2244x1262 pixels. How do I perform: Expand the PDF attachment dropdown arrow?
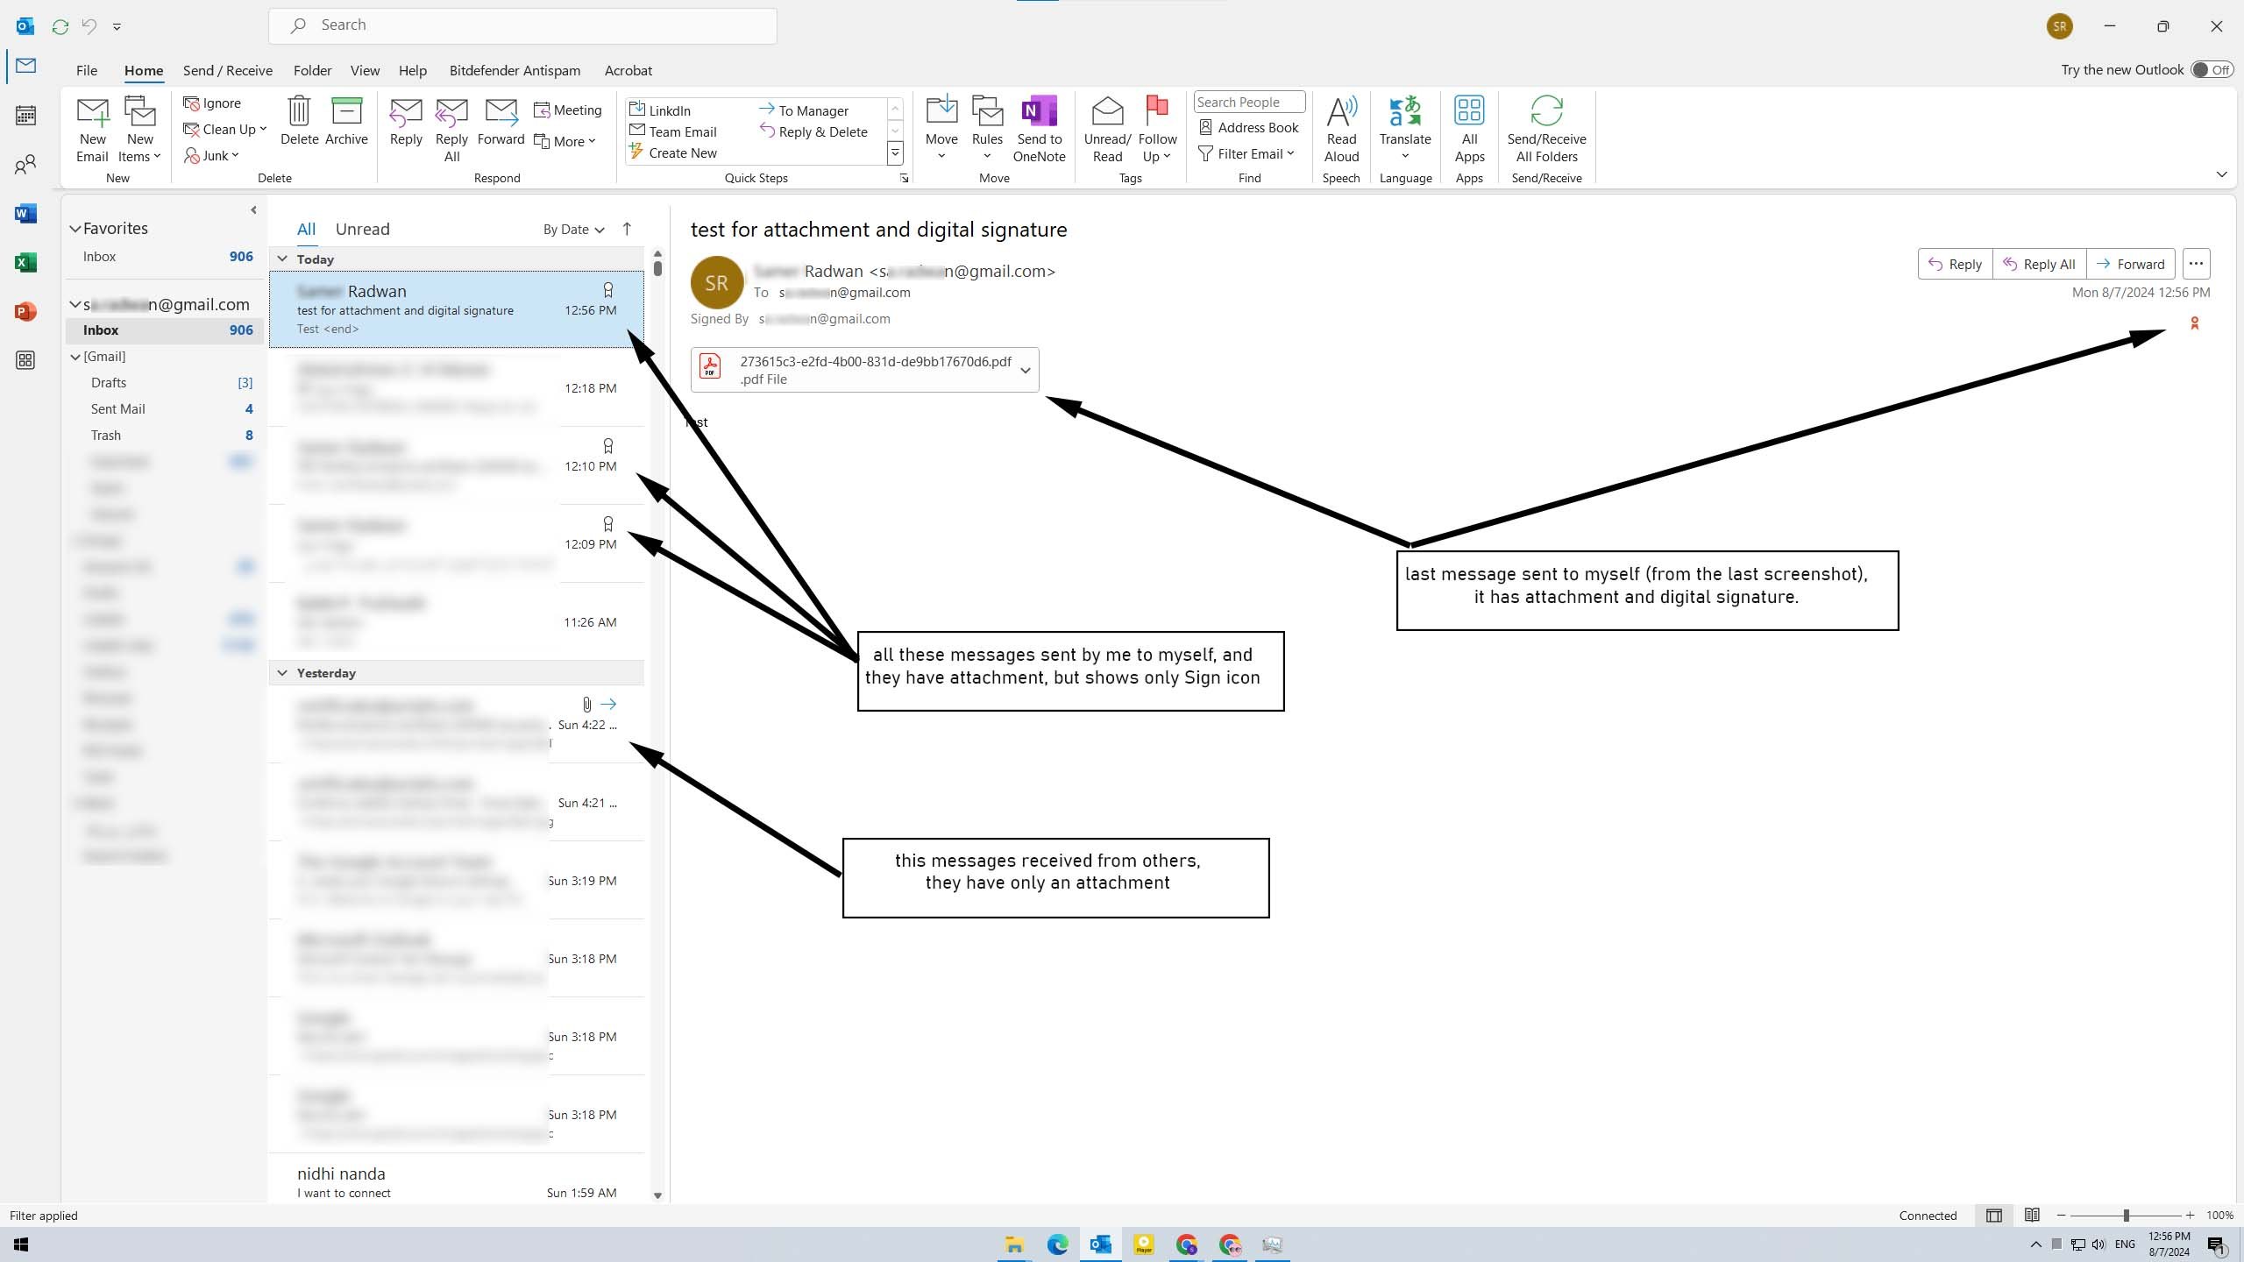[x=1025, y=370]
